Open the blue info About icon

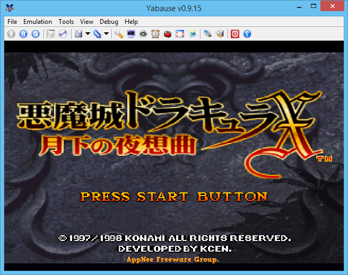[247, 34]
